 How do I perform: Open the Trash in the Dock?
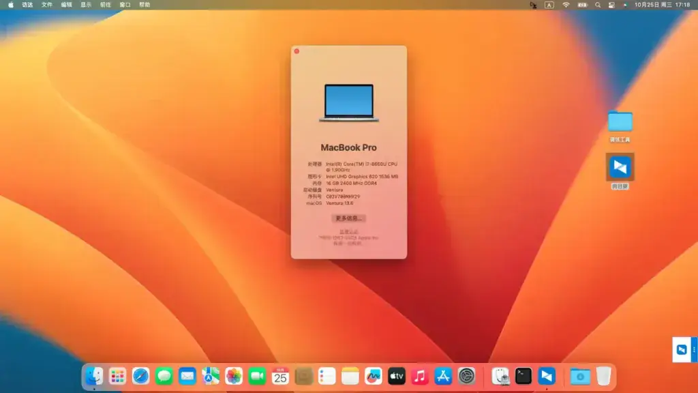pyautogui.click(x=604, y=377)
